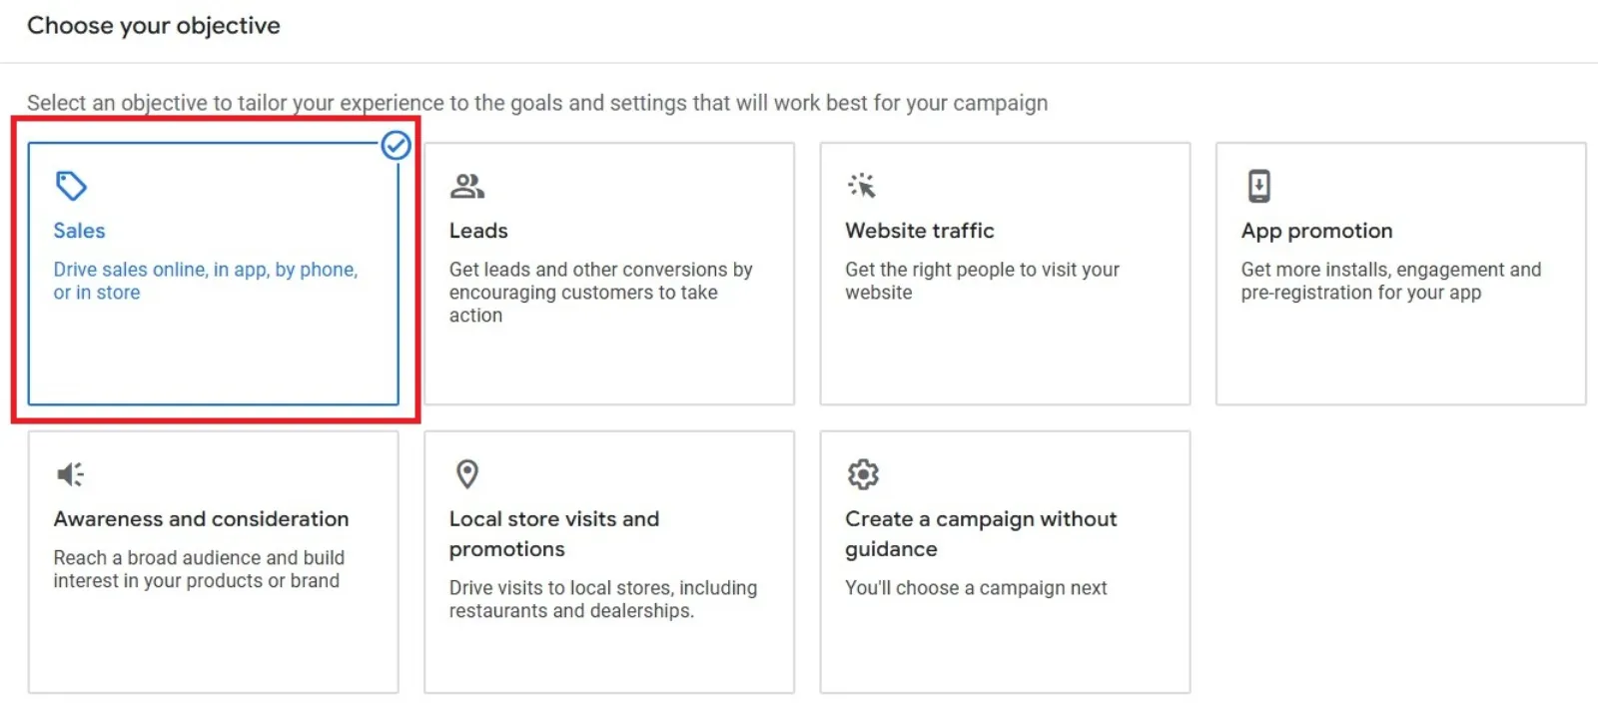The width and height of the screenshot is (1598, 717).
Task: Select the App promotion objective title
Action: coord(1316,231)
